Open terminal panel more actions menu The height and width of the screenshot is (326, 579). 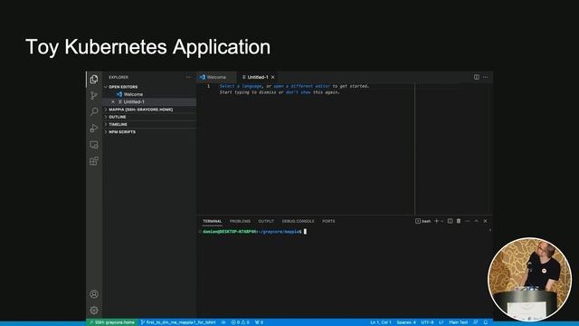(468, 221)
